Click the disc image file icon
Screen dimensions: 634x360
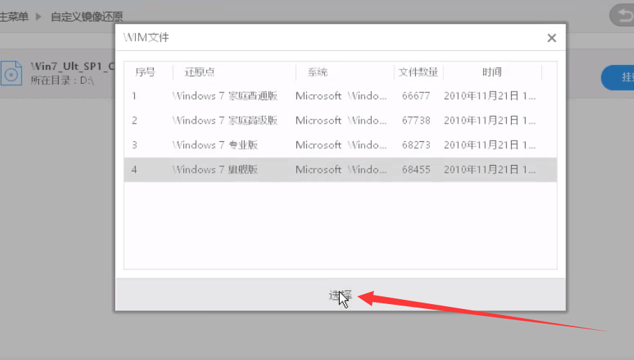(12, 73)
